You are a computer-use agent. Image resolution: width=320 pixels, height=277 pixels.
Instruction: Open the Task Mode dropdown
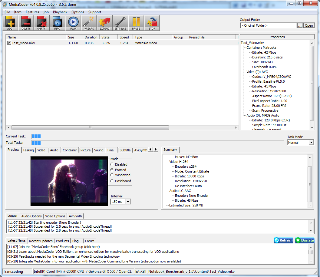(311, 143)
